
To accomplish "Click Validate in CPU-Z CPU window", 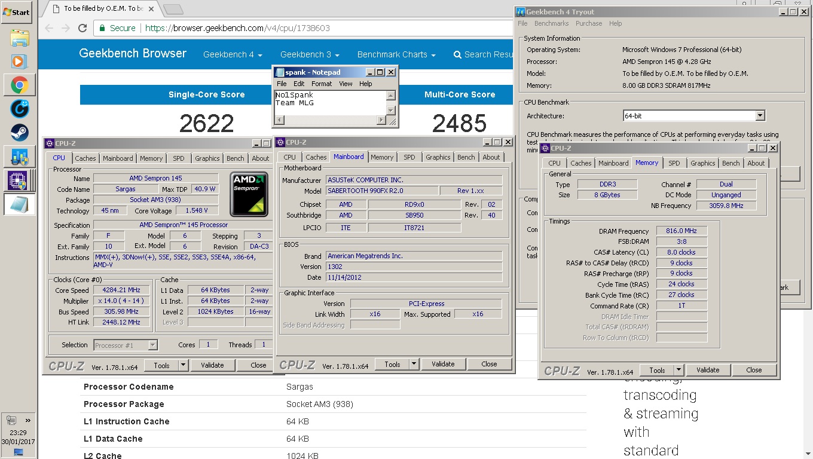I will [x=212, y=365].
